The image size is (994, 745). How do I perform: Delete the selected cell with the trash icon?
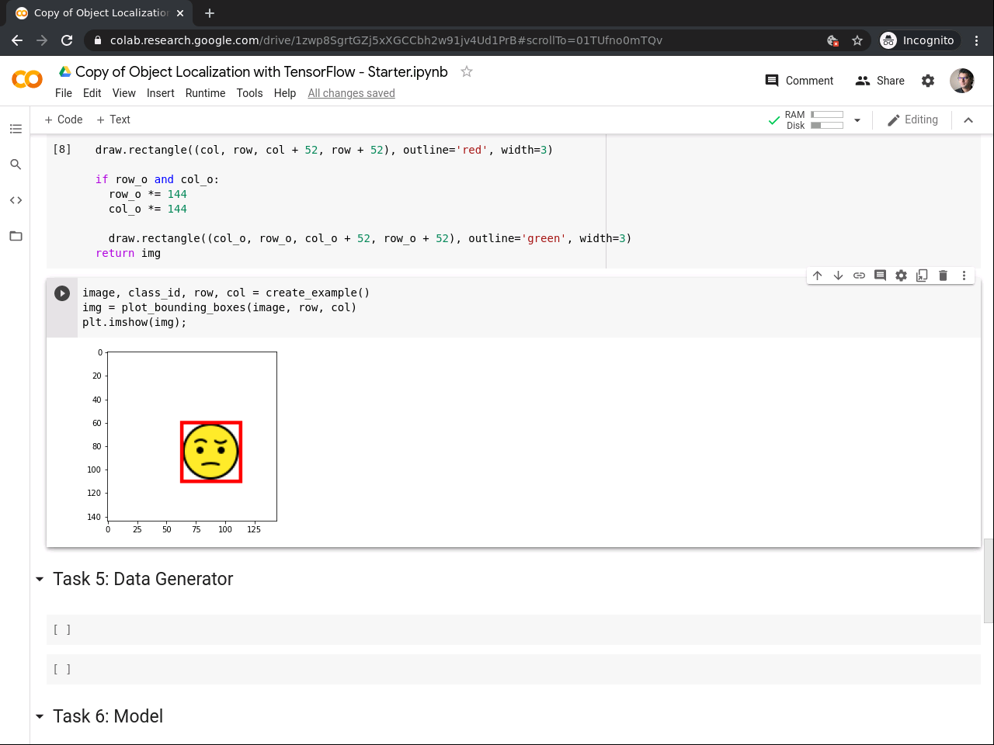943,275
